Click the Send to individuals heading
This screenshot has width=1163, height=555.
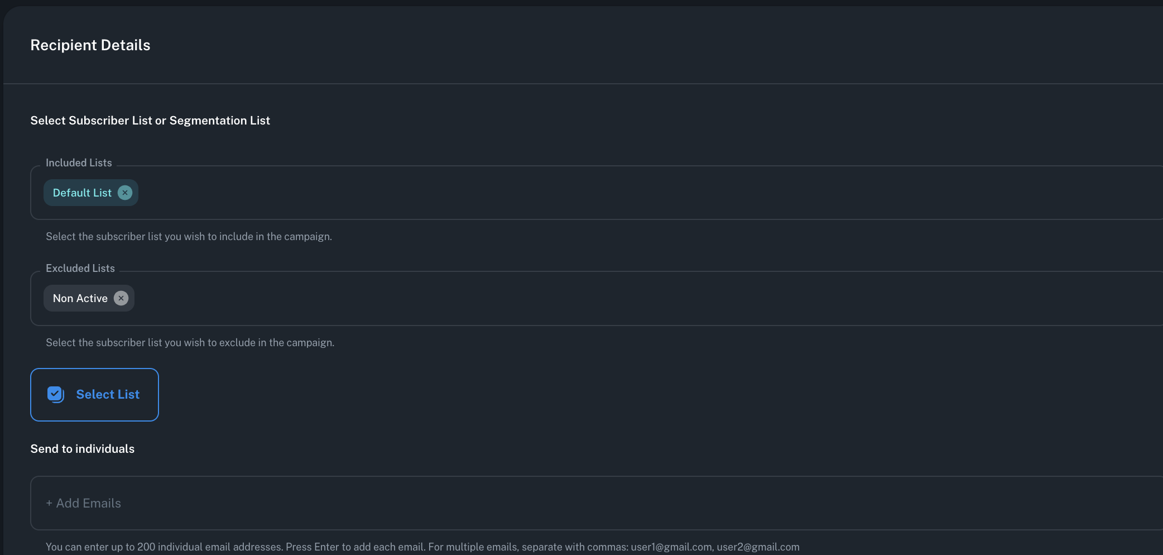click(x=83, y=449)
